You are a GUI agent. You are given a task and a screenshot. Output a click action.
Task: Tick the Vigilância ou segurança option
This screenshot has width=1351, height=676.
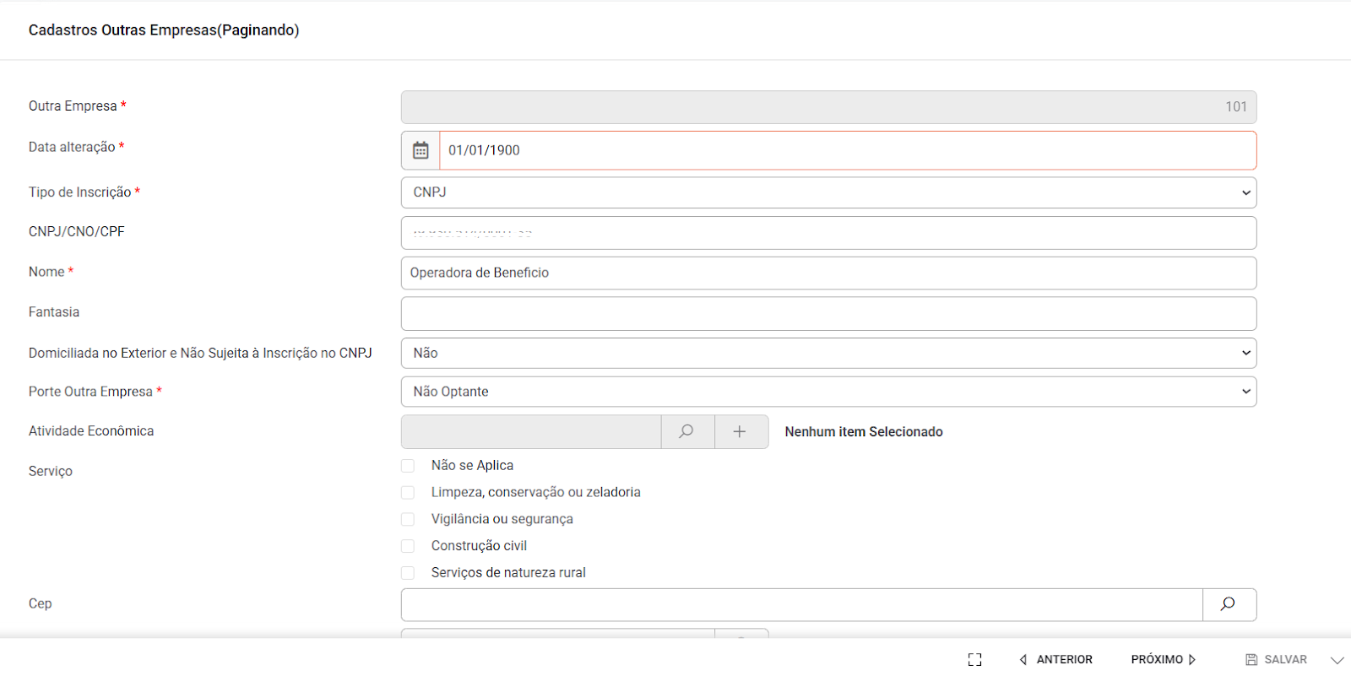pos(409,520)
